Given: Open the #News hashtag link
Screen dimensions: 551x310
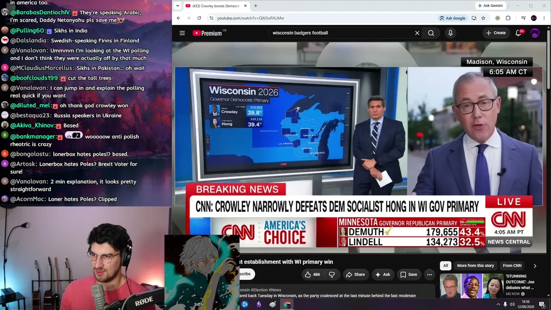Looking at the screenshot, I should coord(275,290).
